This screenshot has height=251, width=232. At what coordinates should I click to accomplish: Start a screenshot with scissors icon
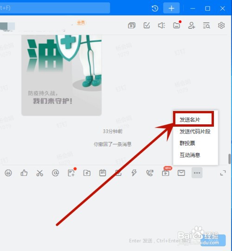tap(40, 173)
